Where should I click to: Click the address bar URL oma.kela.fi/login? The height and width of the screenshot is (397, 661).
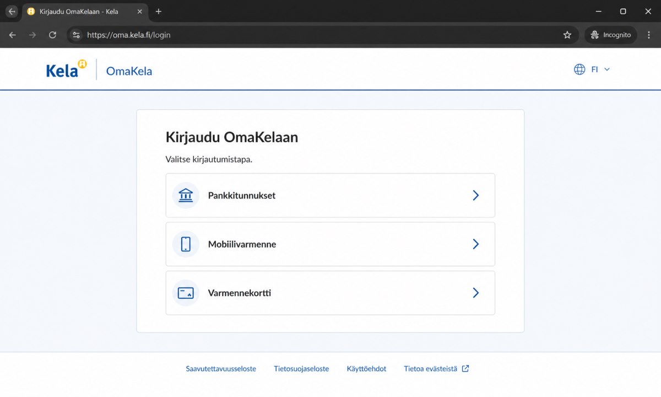[x=129, y=35]
